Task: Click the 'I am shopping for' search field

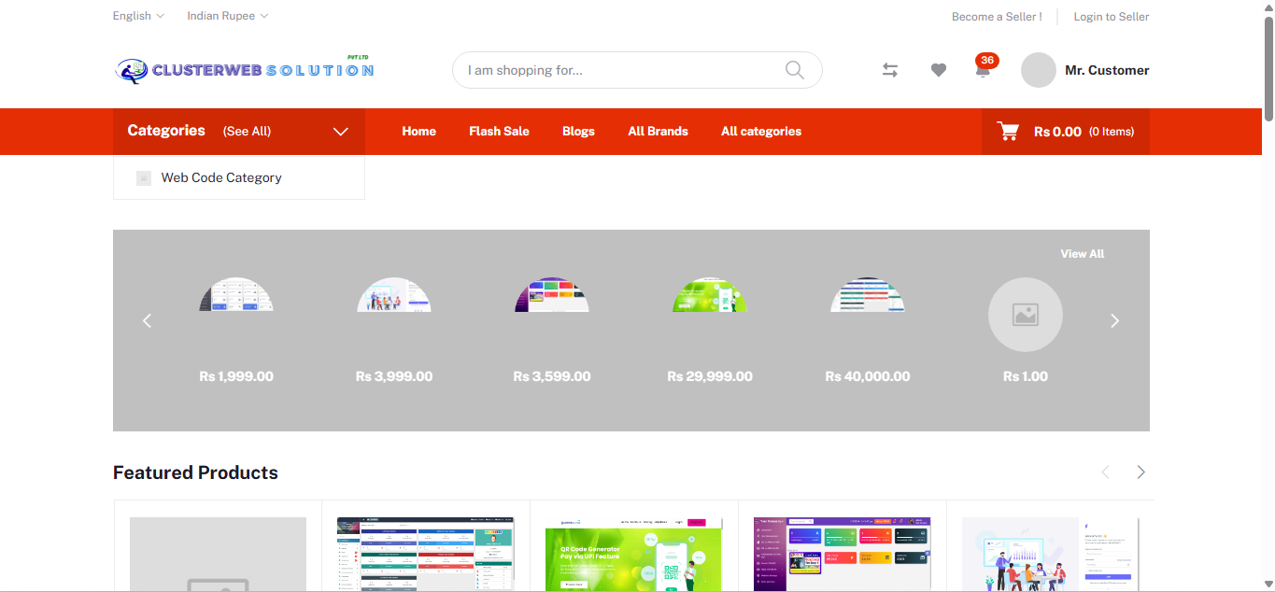Action: (x=616, y=70)
